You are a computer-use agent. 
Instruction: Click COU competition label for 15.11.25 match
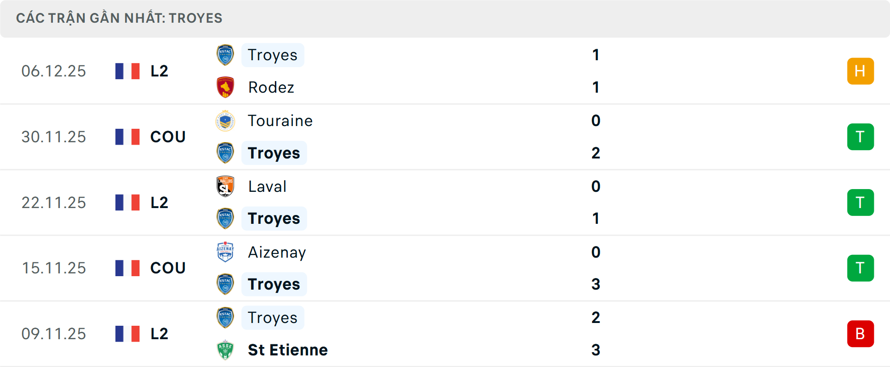click(168, 268)
